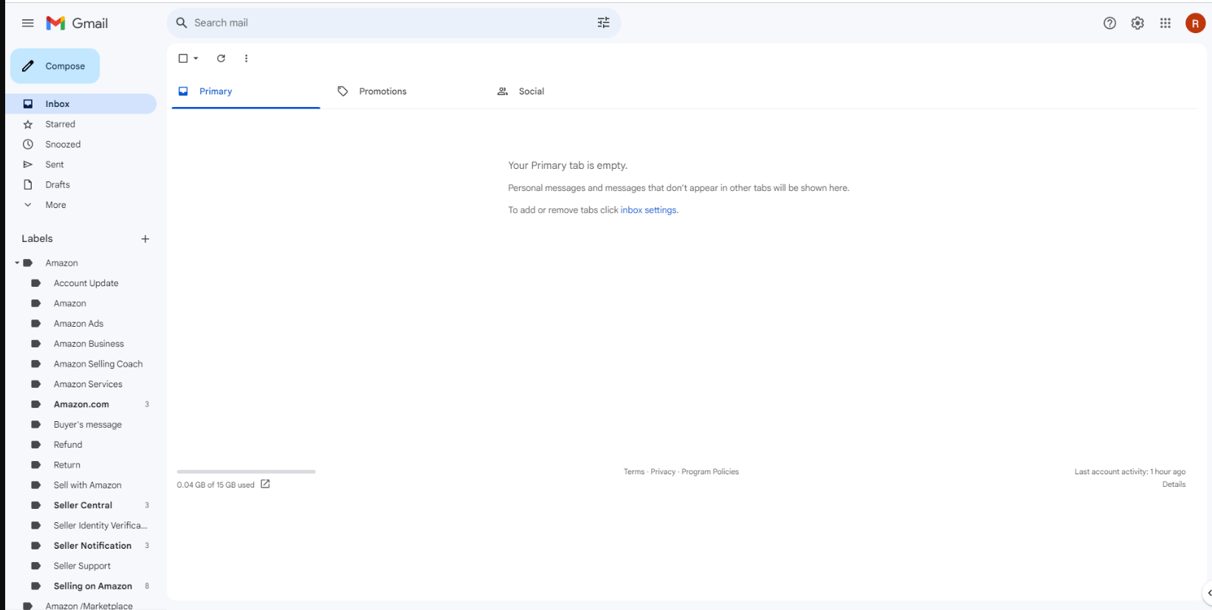This screenshot has height=610, width=1212.
Task: Click the 0.04 GB of 15 GB used text
Action: pyautogui.click(x=216, y=485)
